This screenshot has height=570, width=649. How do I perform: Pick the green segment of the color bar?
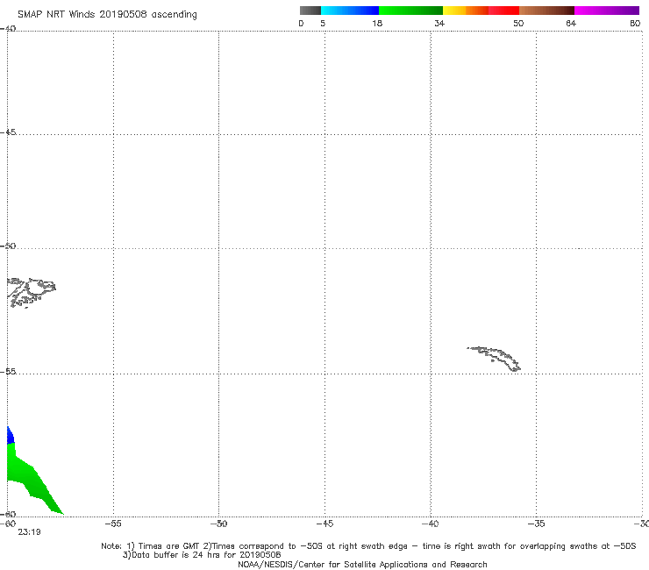pos(410,11)
